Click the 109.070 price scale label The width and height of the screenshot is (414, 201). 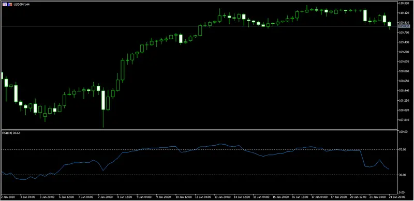[404, 61]
